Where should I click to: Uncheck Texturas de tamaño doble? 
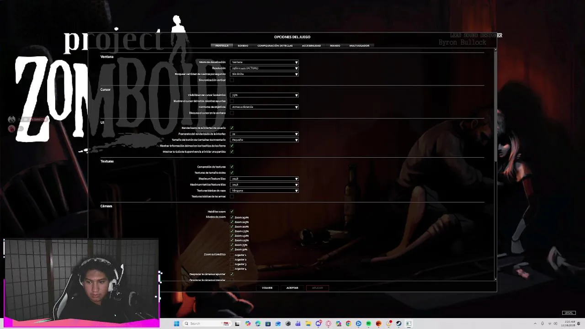[232, 173]
